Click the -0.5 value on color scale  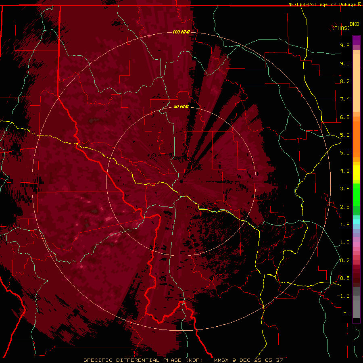[x=343, y=278]
